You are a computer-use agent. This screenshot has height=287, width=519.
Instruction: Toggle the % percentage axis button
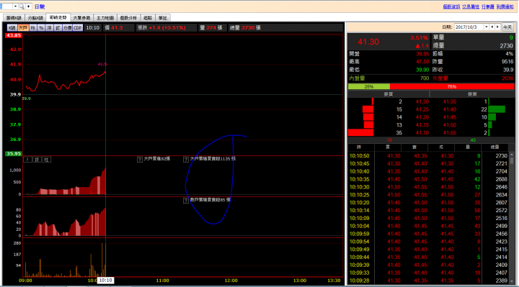(41, 28)
